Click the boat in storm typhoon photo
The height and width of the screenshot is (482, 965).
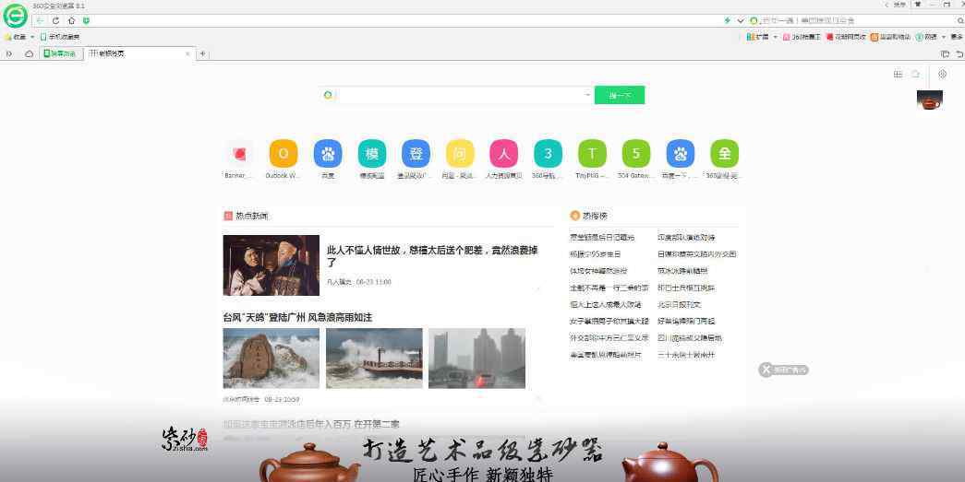pyautogui.click(x=374, y=358)
